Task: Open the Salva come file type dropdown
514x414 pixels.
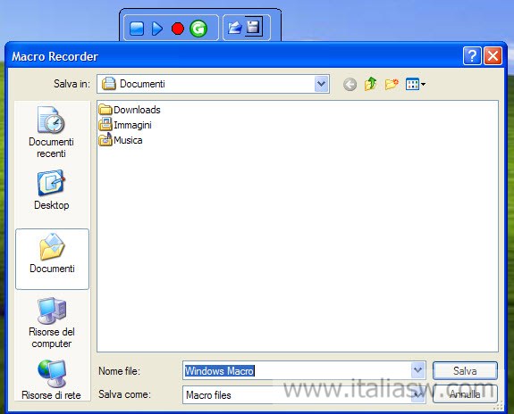Action: point(418,394)
